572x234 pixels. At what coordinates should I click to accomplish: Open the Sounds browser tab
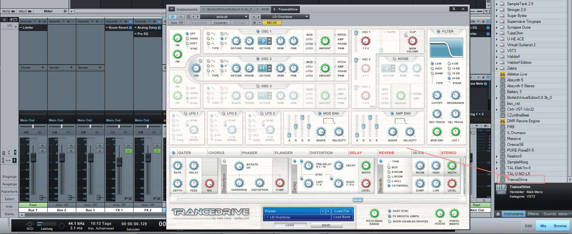tap(550, 214)
